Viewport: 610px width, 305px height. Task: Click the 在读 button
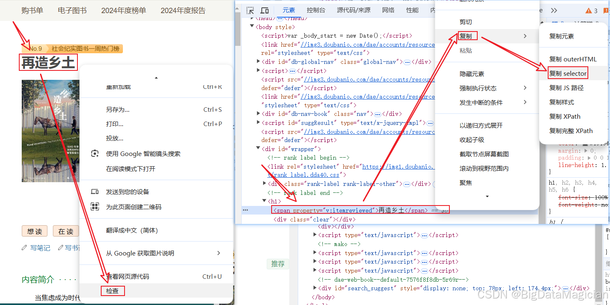coord(66,231)
